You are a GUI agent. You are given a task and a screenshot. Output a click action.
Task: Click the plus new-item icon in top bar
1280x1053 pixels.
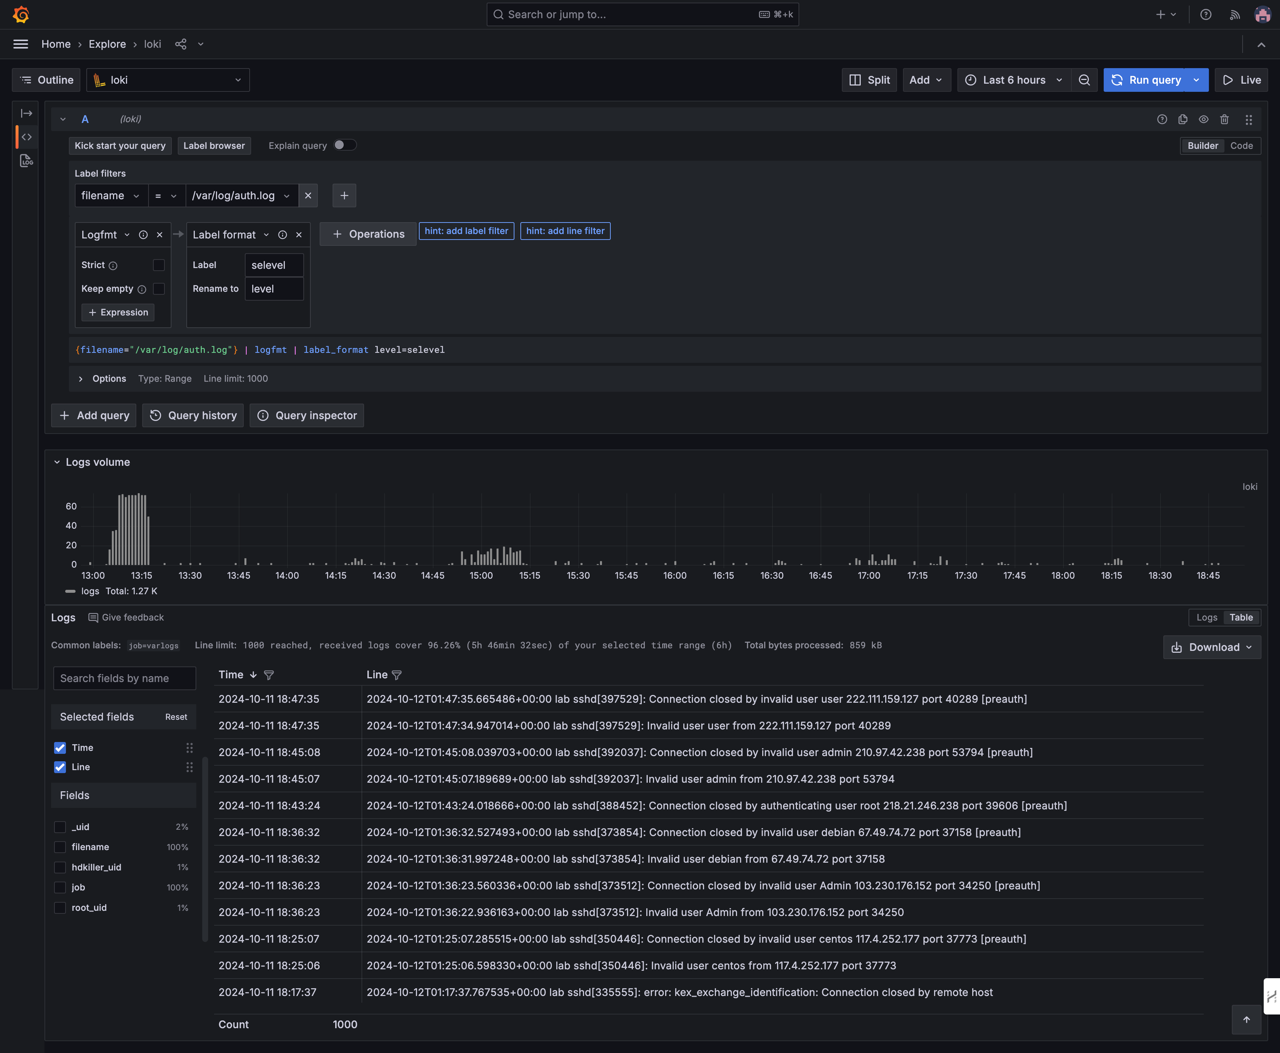(x=1165, y=14)
